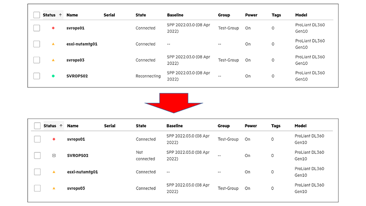Click red critical status icon of svrops01 in bottom table
Viewport: 366px width, 206px height.
[54, 139]
